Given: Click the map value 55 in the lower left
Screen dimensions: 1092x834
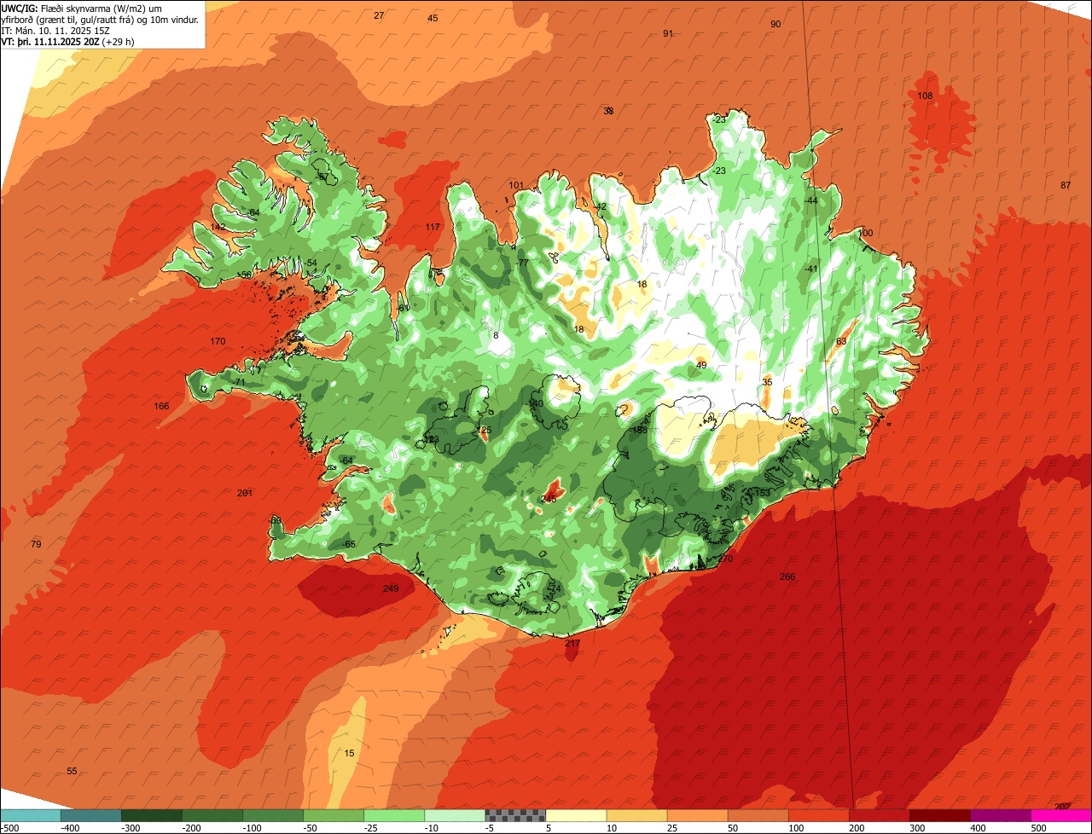Looking at the screenshot, I should pyautogui.click(x=72, y=771).
